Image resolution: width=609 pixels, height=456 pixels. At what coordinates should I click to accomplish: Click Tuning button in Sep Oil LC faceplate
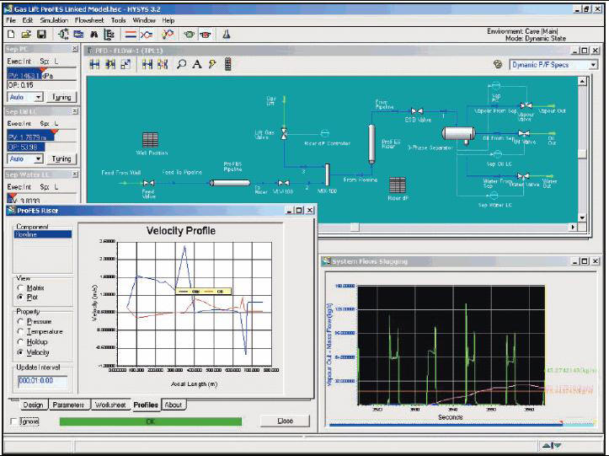pos(61,159)
